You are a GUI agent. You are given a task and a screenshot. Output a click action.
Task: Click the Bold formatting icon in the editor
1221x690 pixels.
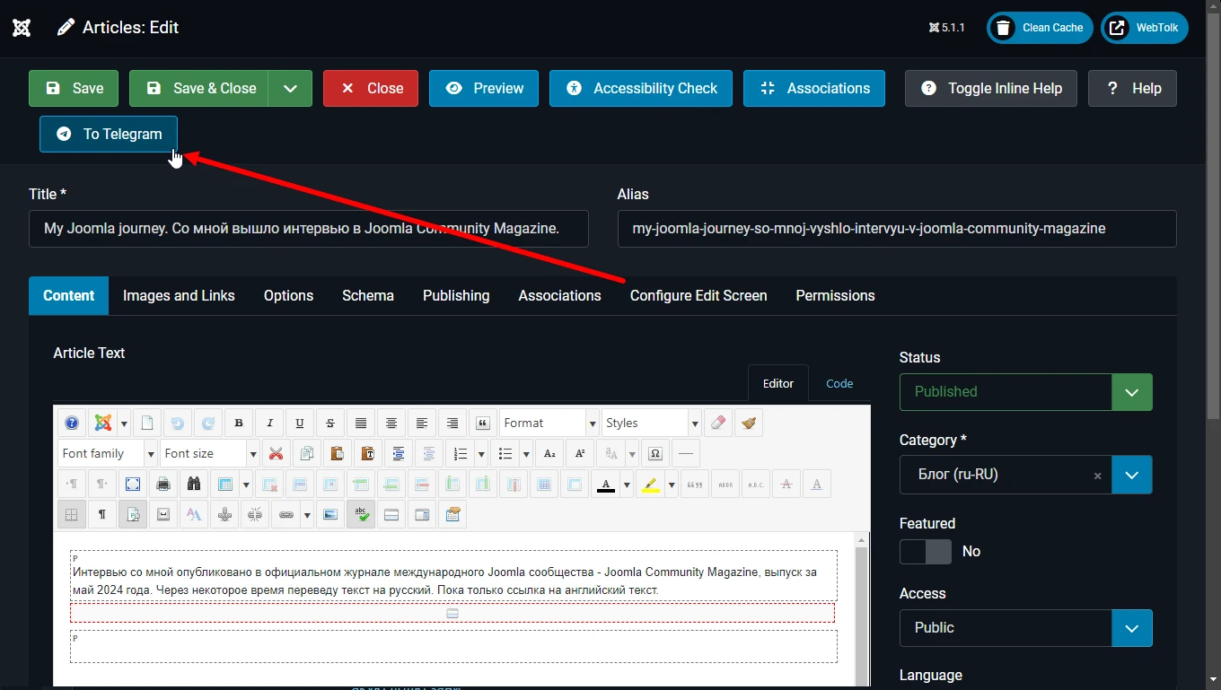coord(238,423)
